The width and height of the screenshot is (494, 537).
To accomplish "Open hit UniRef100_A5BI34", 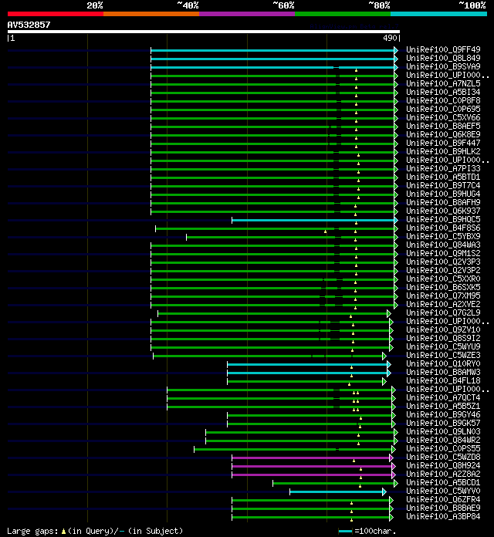I will 443,92.
